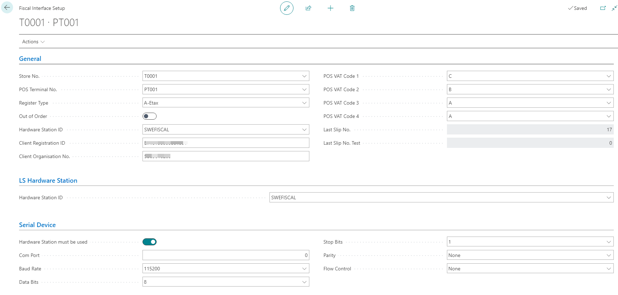The width and height of the screenshot is (618, 295).
Task: Click the pencil edit icon
Action: 286,8
